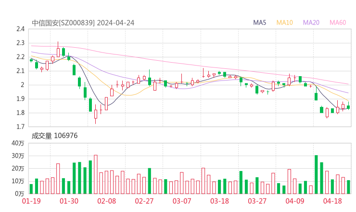356x212 pixels.
Task: Click the 40万 volume axis label
Action: (18, 143)
